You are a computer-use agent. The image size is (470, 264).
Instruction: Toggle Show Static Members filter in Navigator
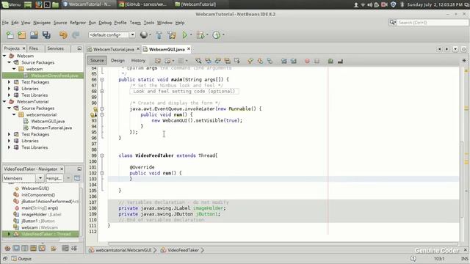coord(25,248)
